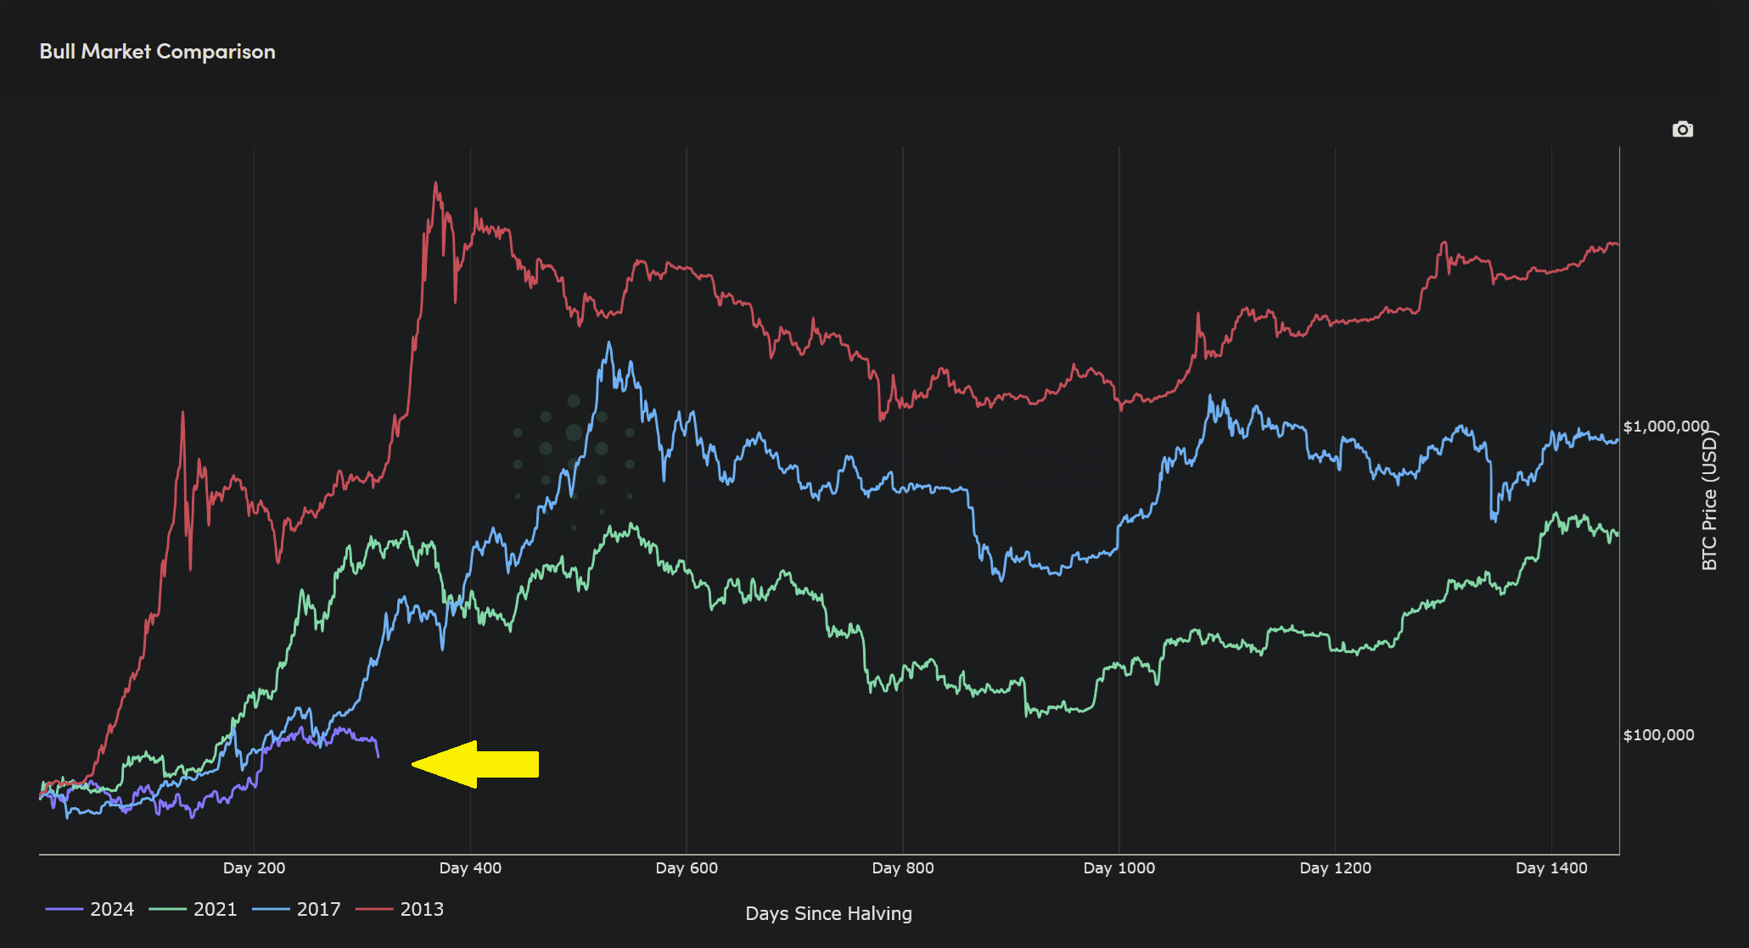Click the Day 600 axis tick label
Screen dimensions: 1749x948
(687, 867)
